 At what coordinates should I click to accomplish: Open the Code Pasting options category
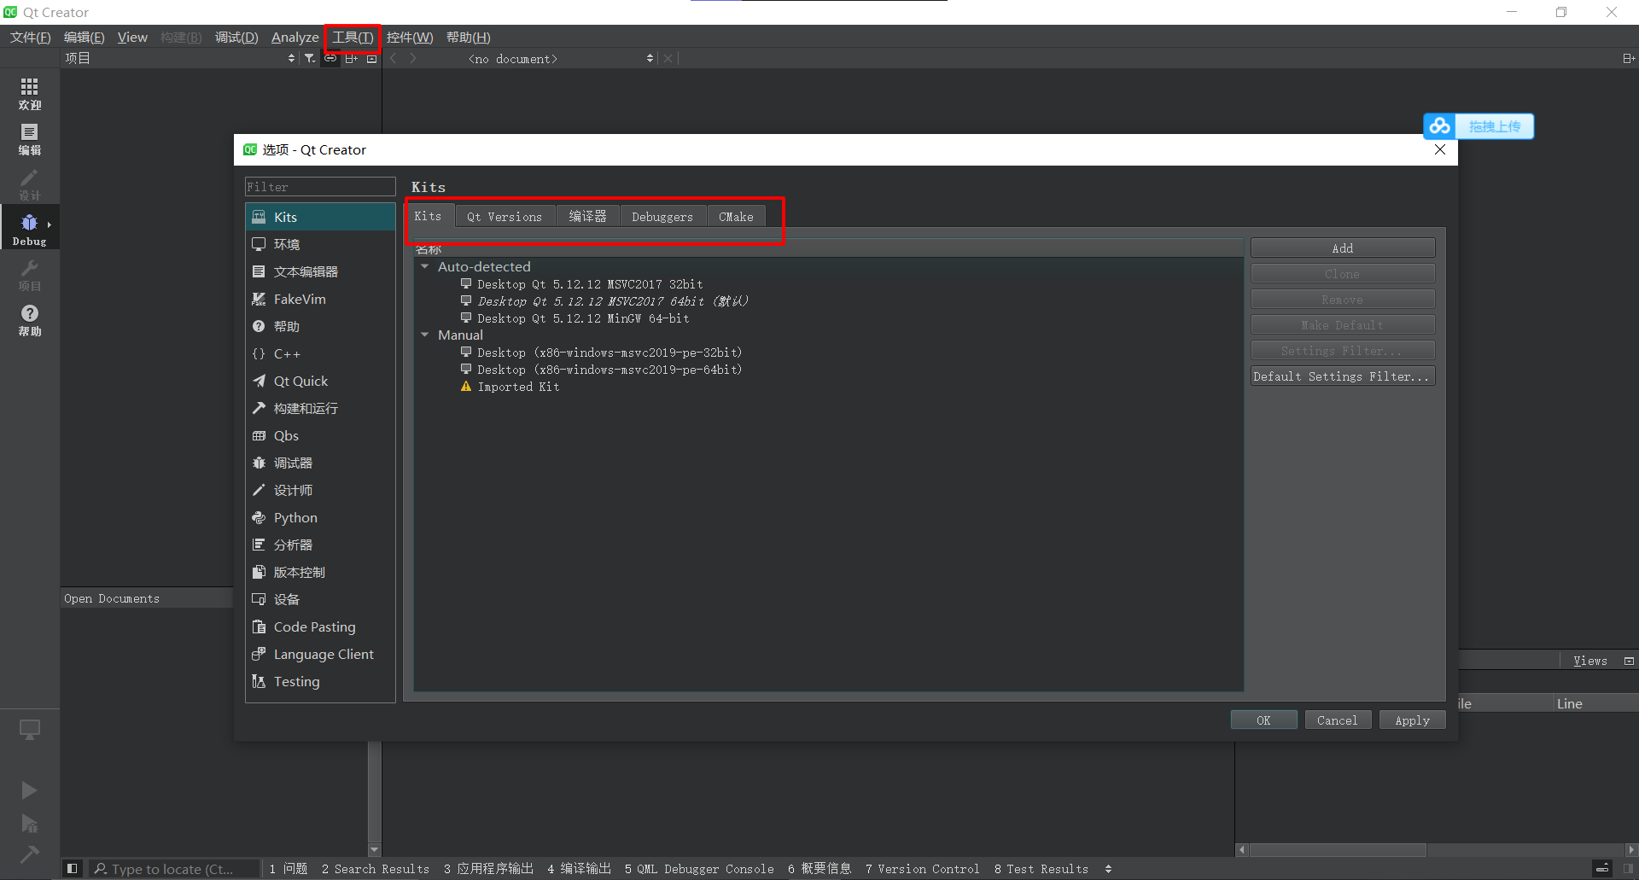(x=320, y=626)
